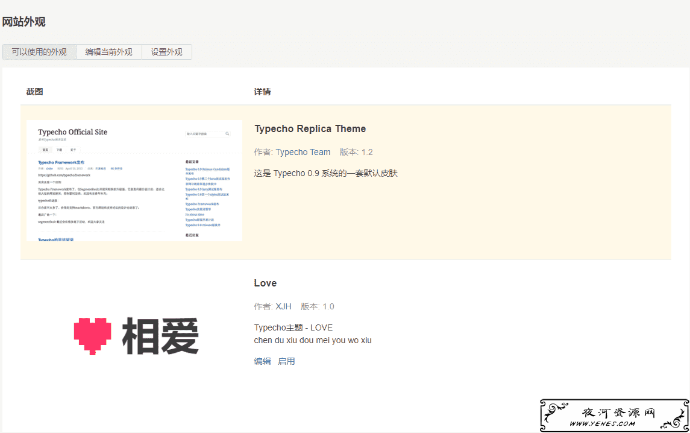The height and width of the screenshot is (433, 690).
Task: Click the 详情 column header
Action: coord(262,92)
